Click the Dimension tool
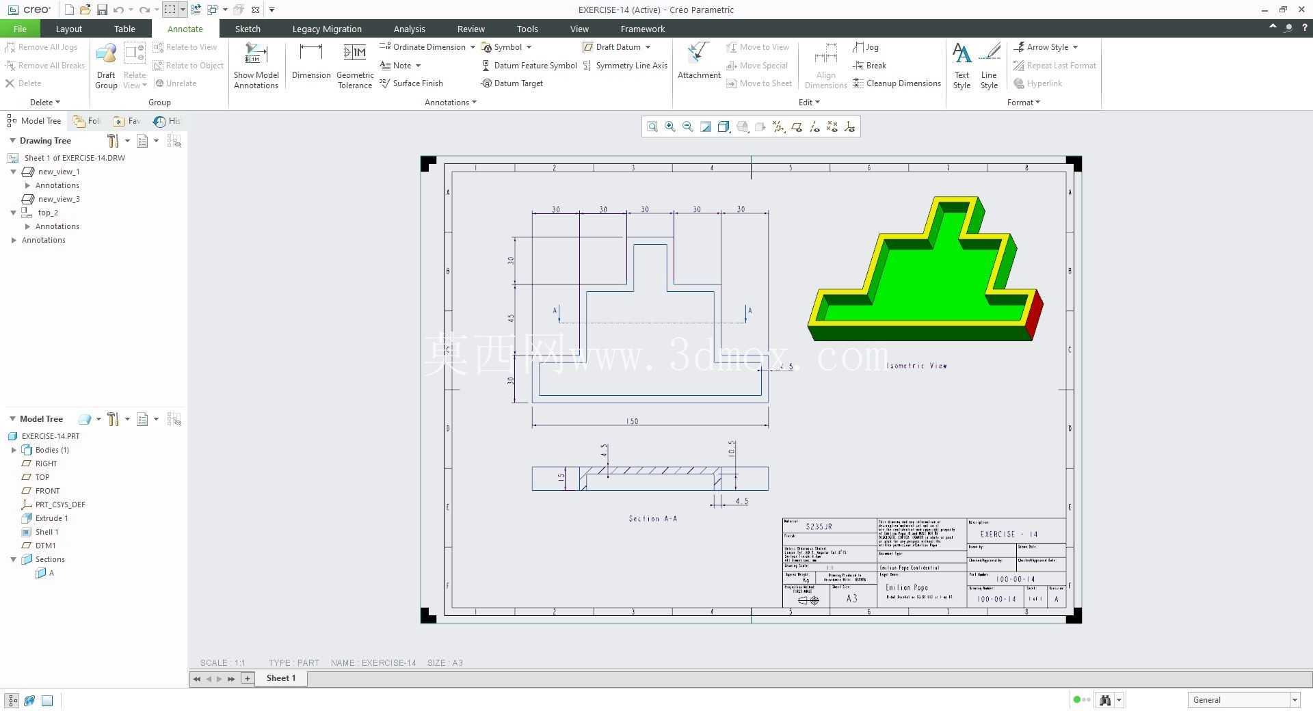The width and height of the screenshot is (1313, 711). [x=311, y=62]
